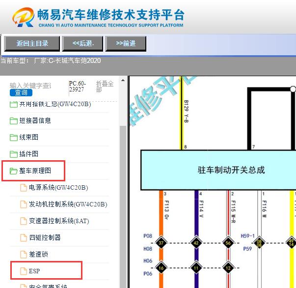The image size is (296, 288).
Task: Click the PC.60-23927 label
Action: [x=78, y=86]
